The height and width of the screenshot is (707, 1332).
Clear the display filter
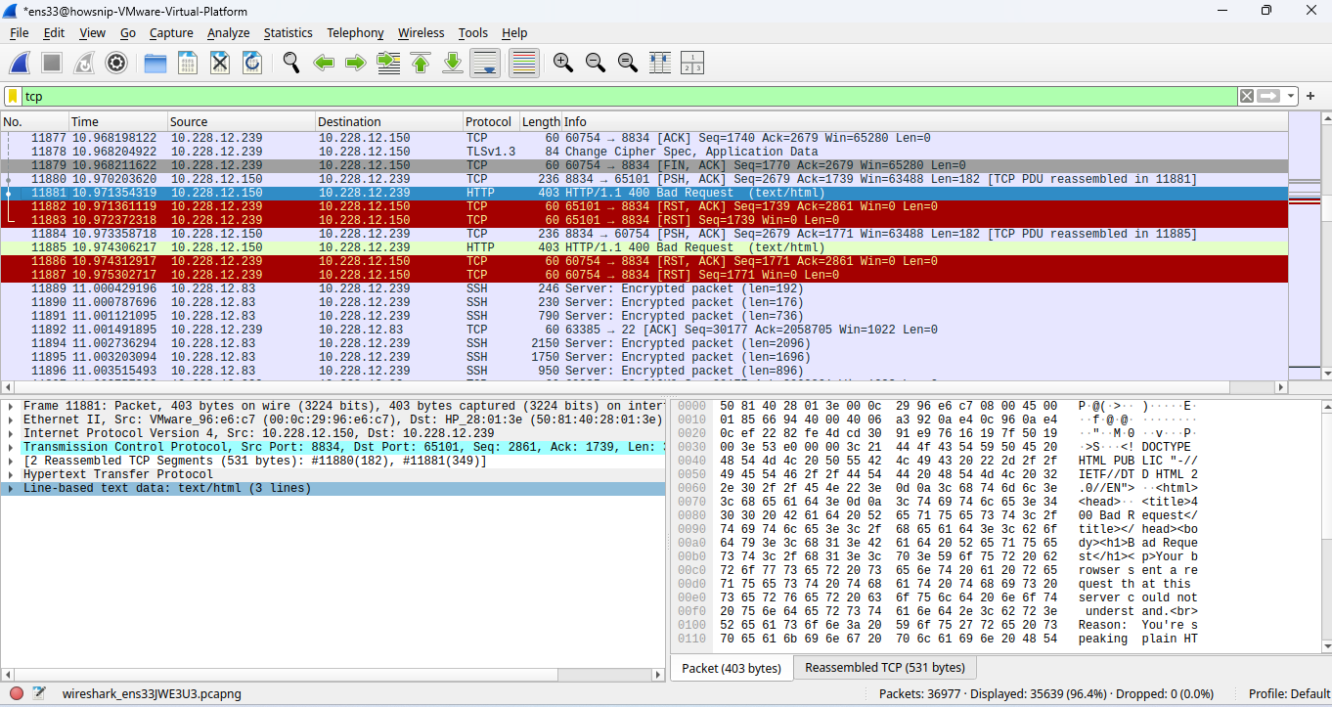(1246, 96)
